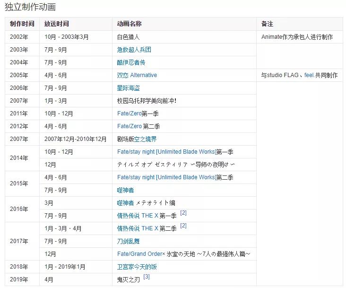
Task: Click reference [3] beside 鬼灭之刃
Action: [147, 277]
